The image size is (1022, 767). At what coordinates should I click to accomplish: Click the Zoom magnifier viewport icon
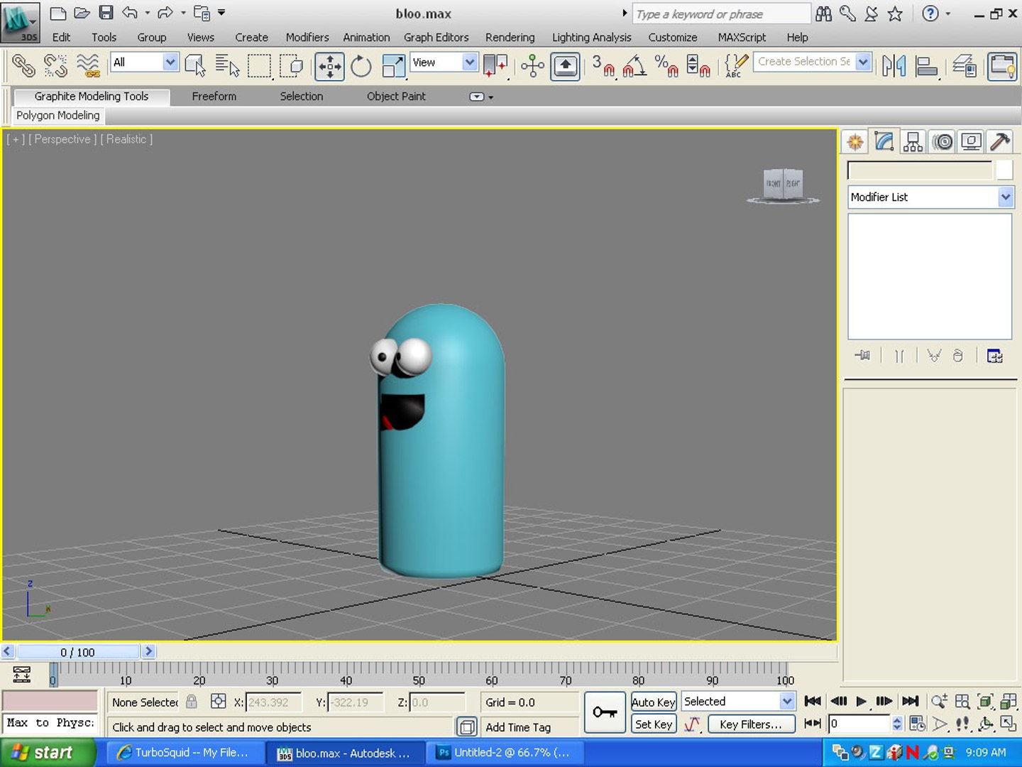[x=939, y=702]
